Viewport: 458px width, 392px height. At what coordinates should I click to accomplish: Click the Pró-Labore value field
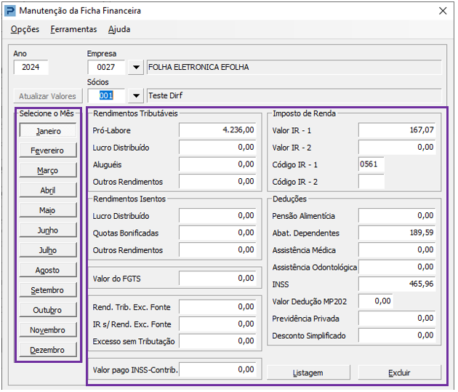tap(217, 130)
